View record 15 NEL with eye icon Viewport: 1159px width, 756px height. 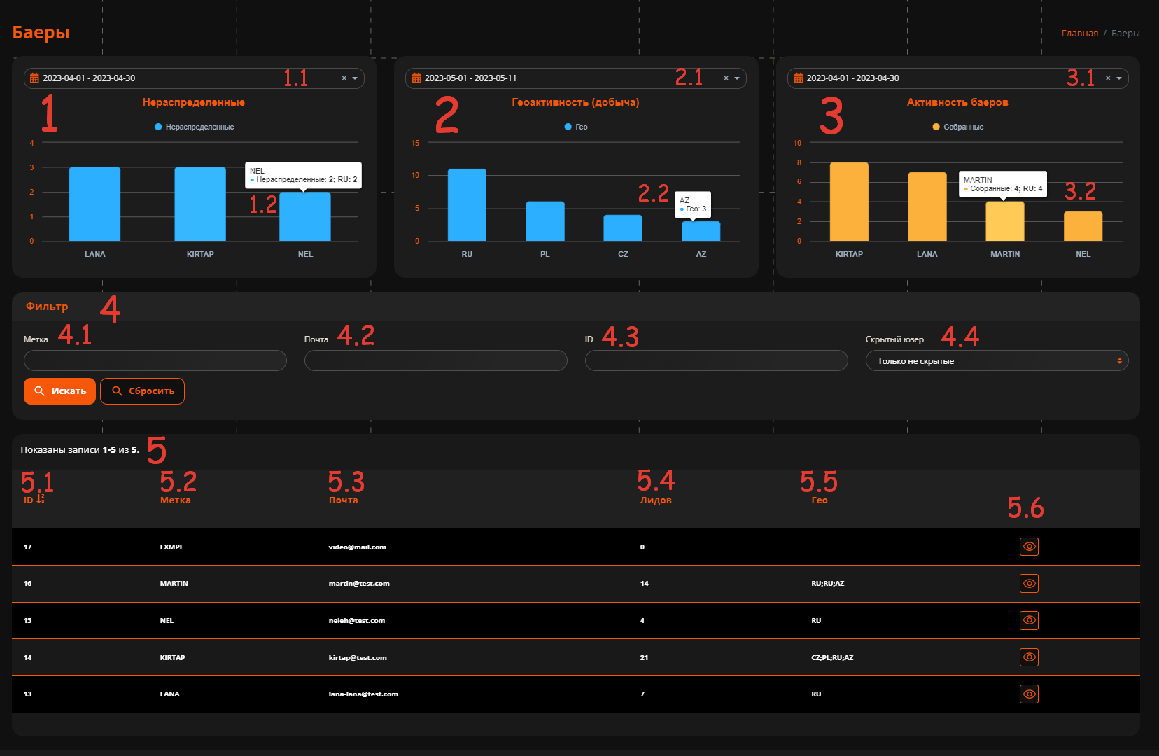pos(1029,620)
